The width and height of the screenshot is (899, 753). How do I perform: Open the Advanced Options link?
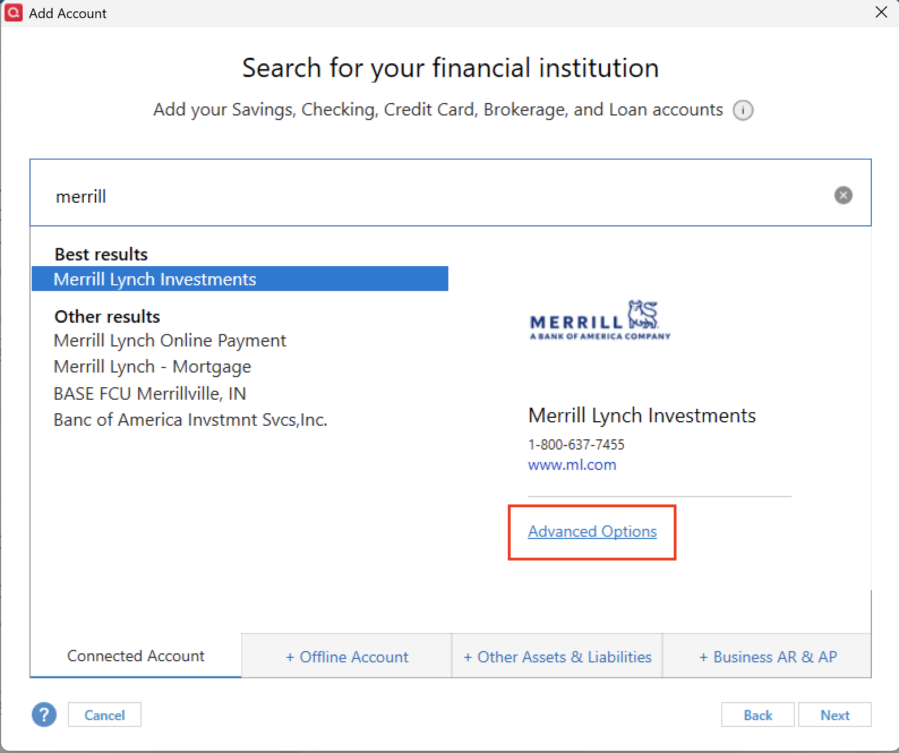pos(592,532)
